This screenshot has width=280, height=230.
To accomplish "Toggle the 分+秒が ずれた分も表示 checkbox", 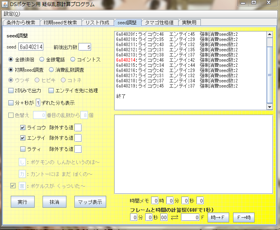I will click(11, 103).
